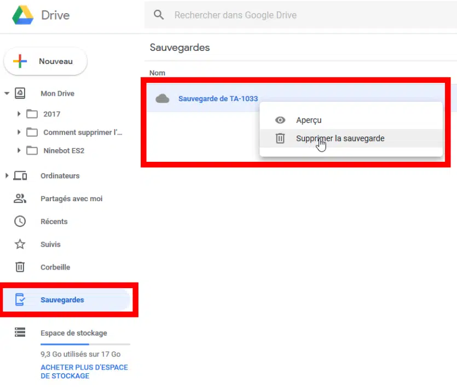Focus the Rechercher dans Google Drive field
The width and height of the screenshot is (457, 387).
(x=300, y=15)
